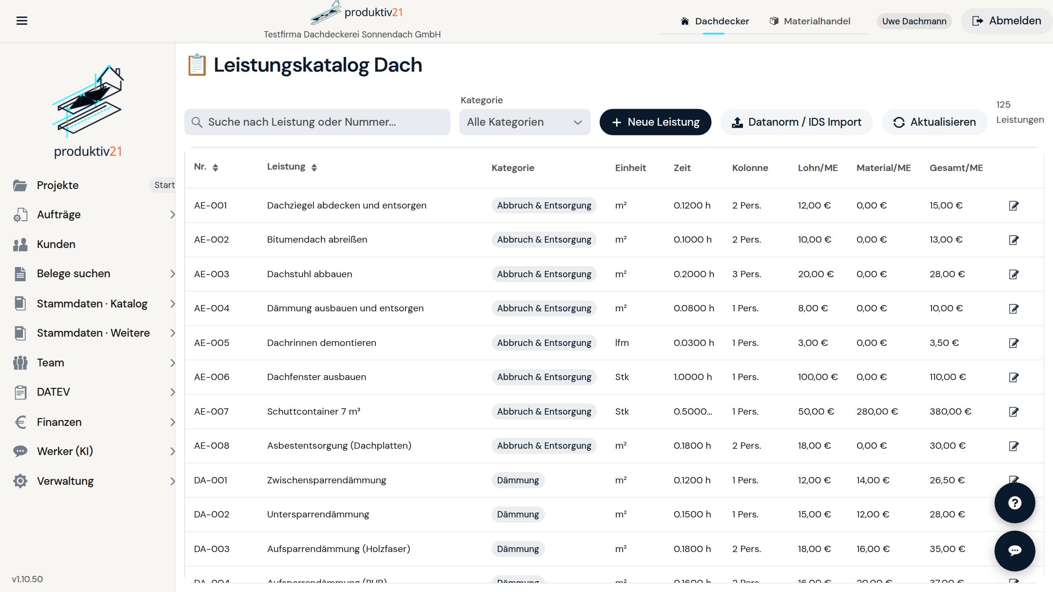Open Projekte in the sidebar

58,185
